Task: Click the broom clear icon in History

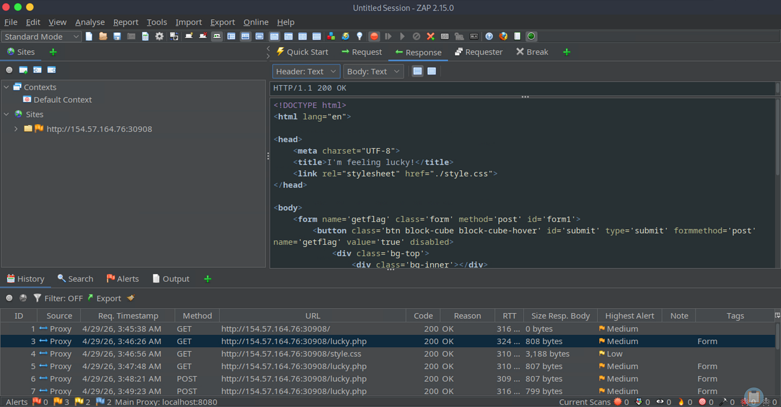Action: (x=131, y=298)
